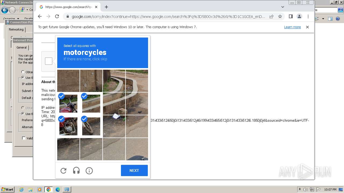Close the Google search tab
This screenshot has height=193, width=344.
(x=96, y=7)
